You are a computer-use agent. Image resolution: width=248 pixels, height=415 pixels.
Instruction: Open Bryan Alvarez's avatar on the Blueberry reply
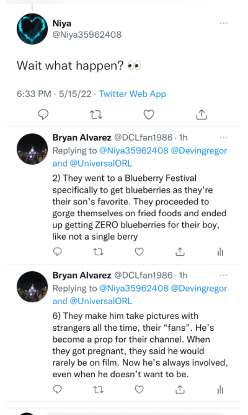coord(32,149)
